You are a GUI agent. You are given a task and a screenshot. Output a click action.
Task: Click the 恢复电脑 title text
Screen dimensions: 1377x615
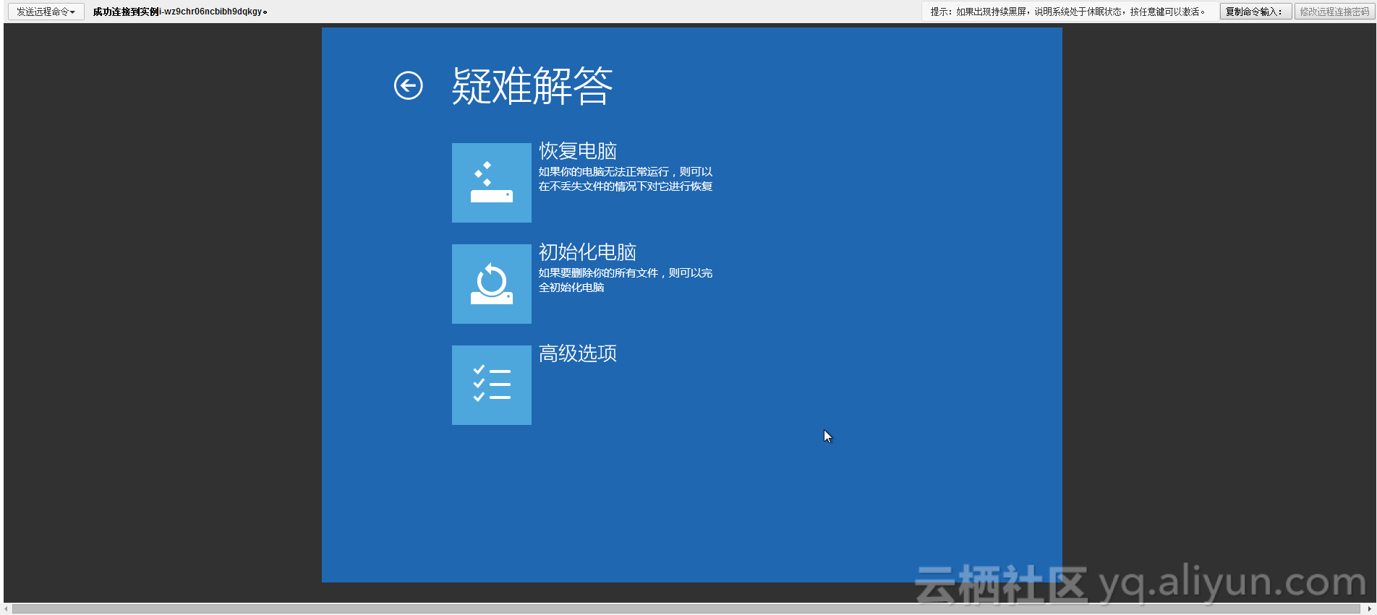578,151
